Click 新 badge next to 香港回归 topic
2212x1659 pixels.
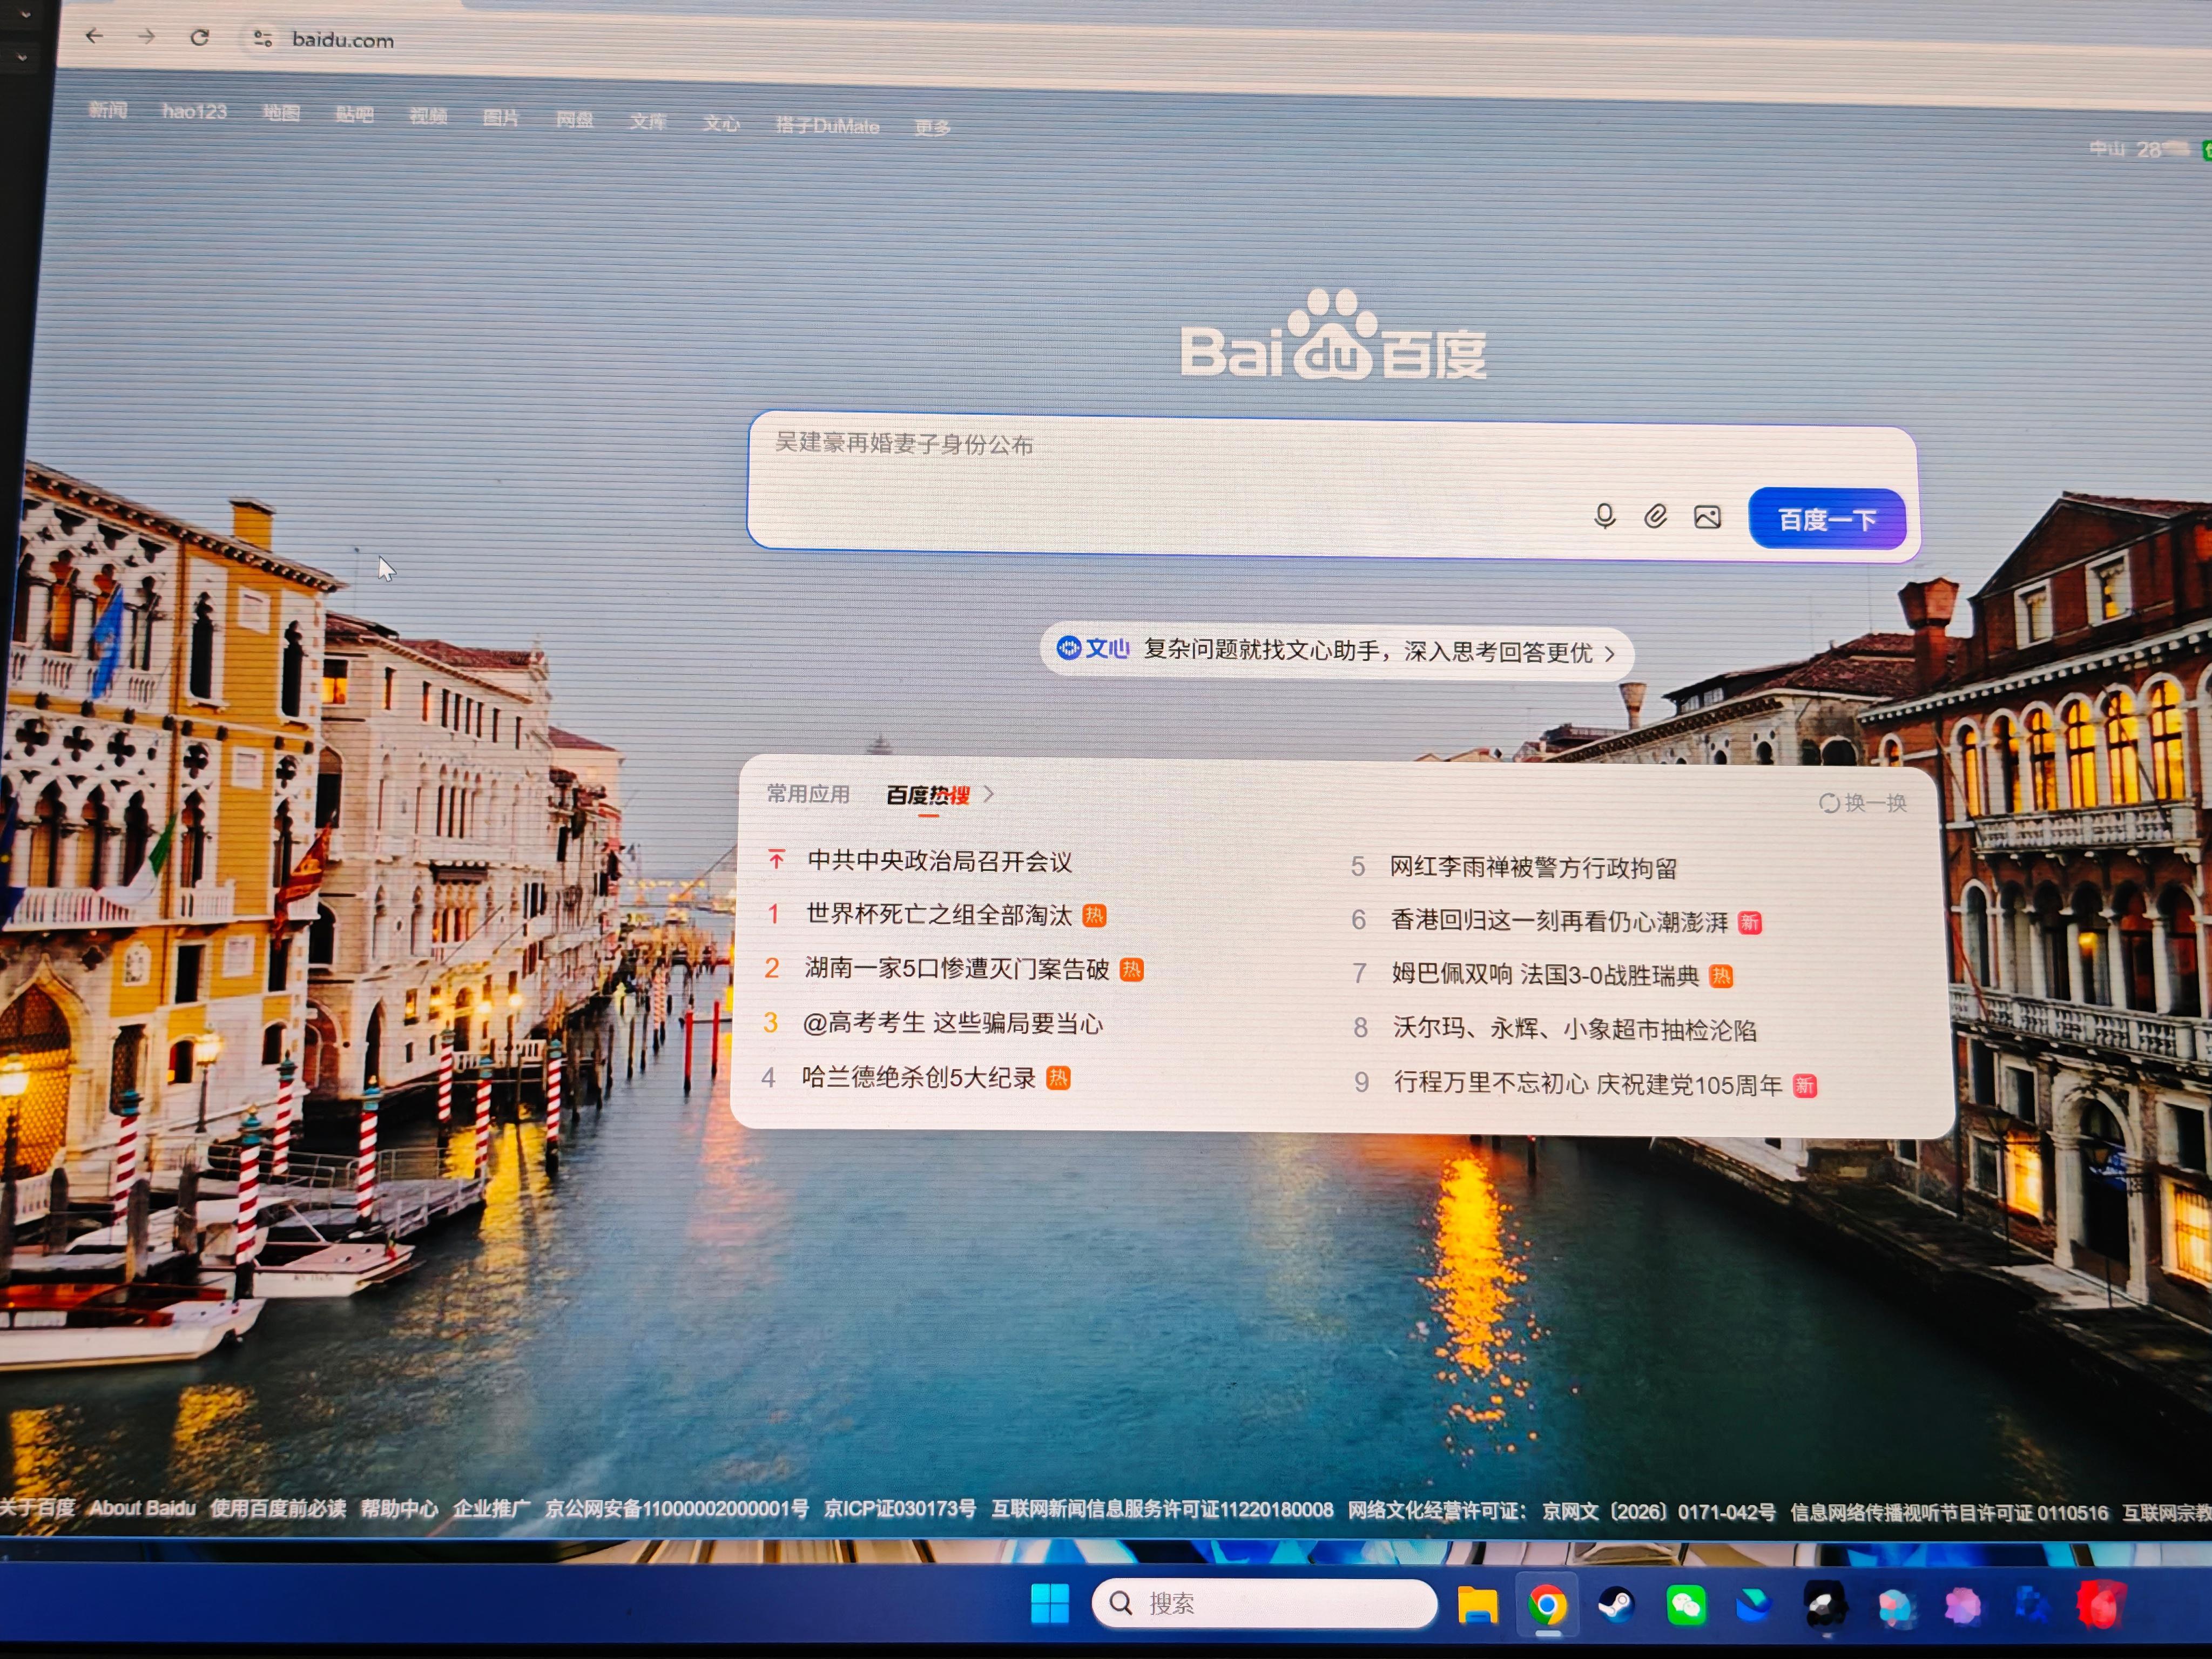click(x=1749, y=922)
